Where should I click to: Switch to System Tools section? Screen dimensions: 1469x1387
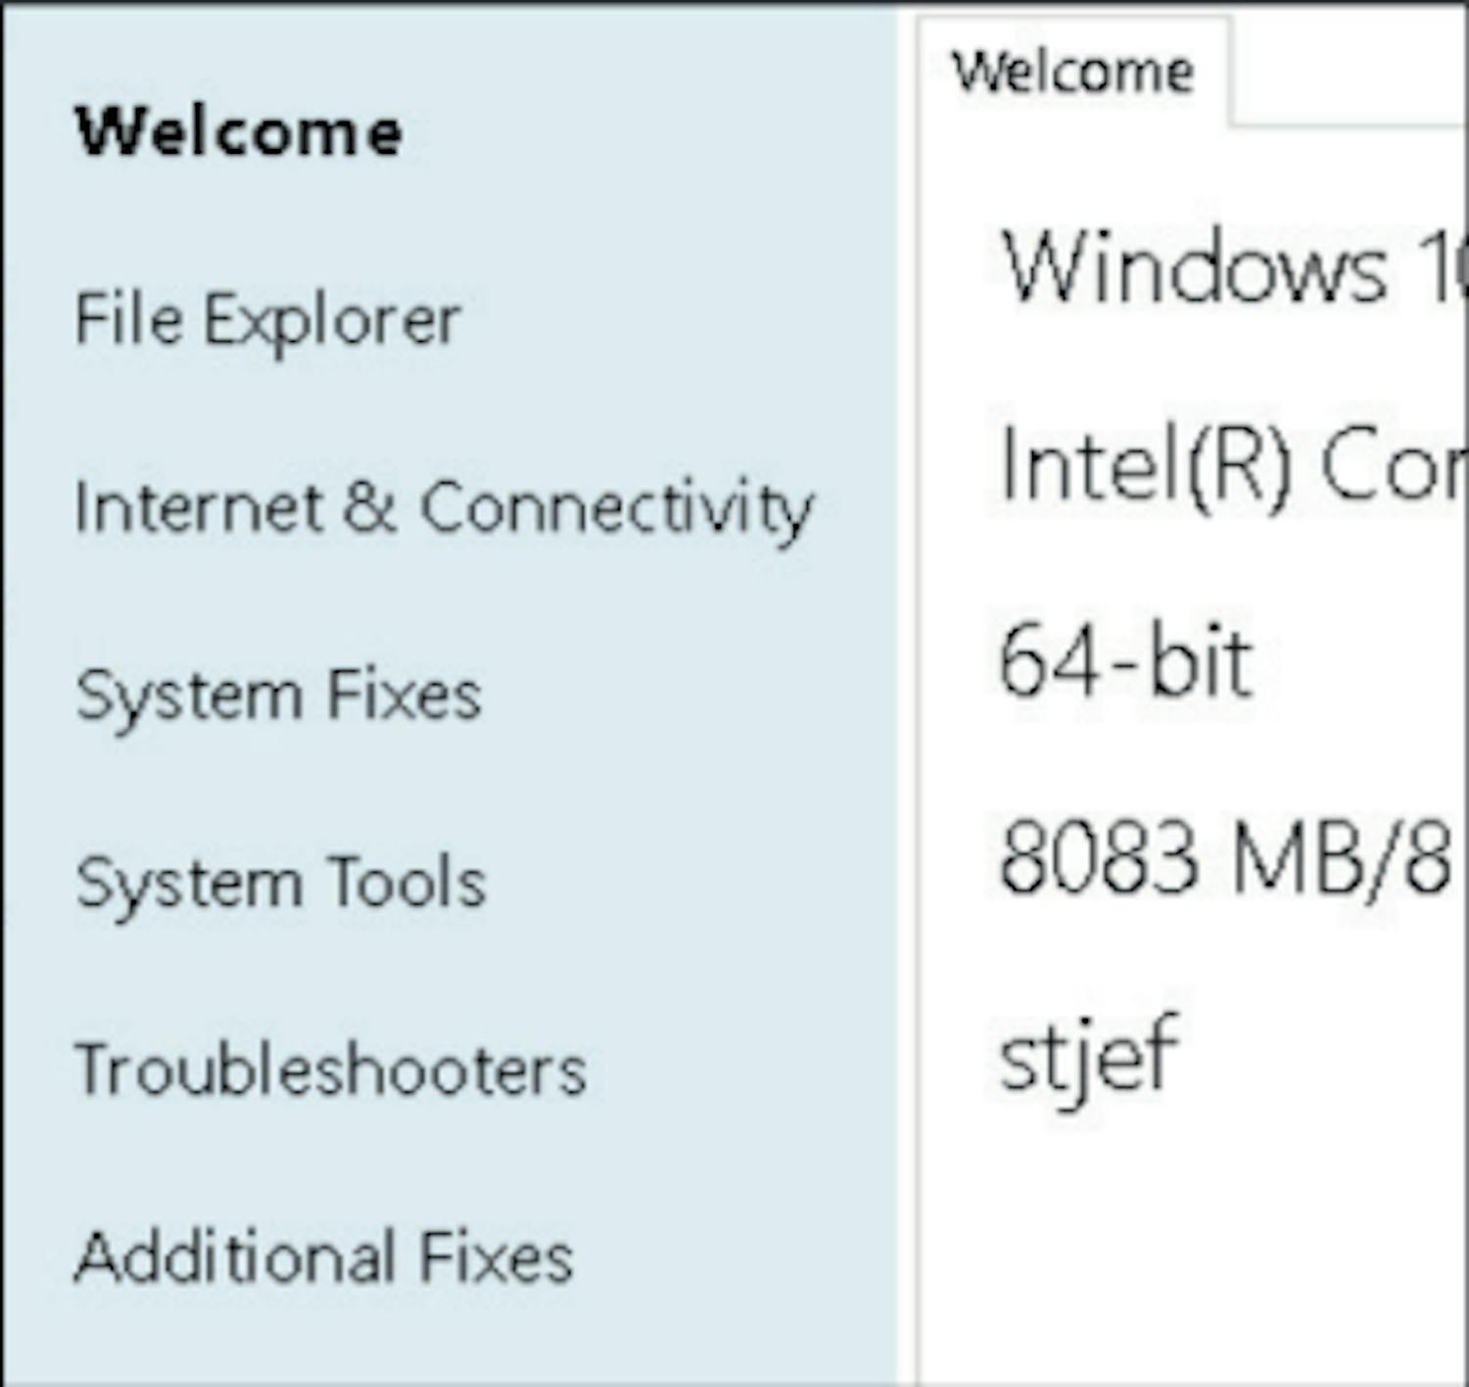click(281, 884)
